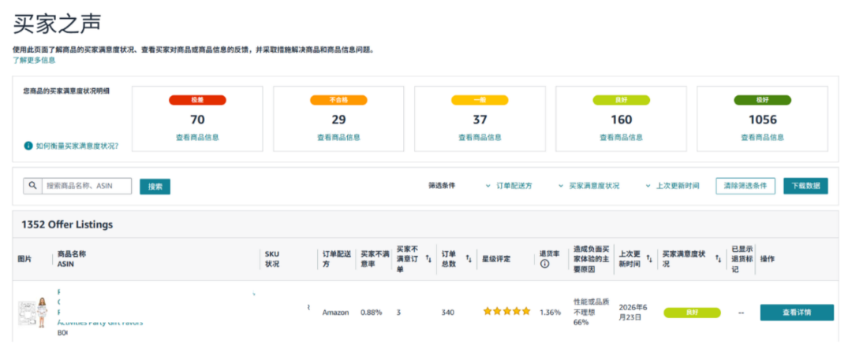Click the 1352 Offer Listings heading
This screenshot has height=348, width=852.
tap(67, 224)
